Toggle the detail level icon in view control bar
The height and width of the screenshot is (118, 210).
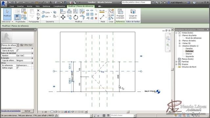point(52,112)
